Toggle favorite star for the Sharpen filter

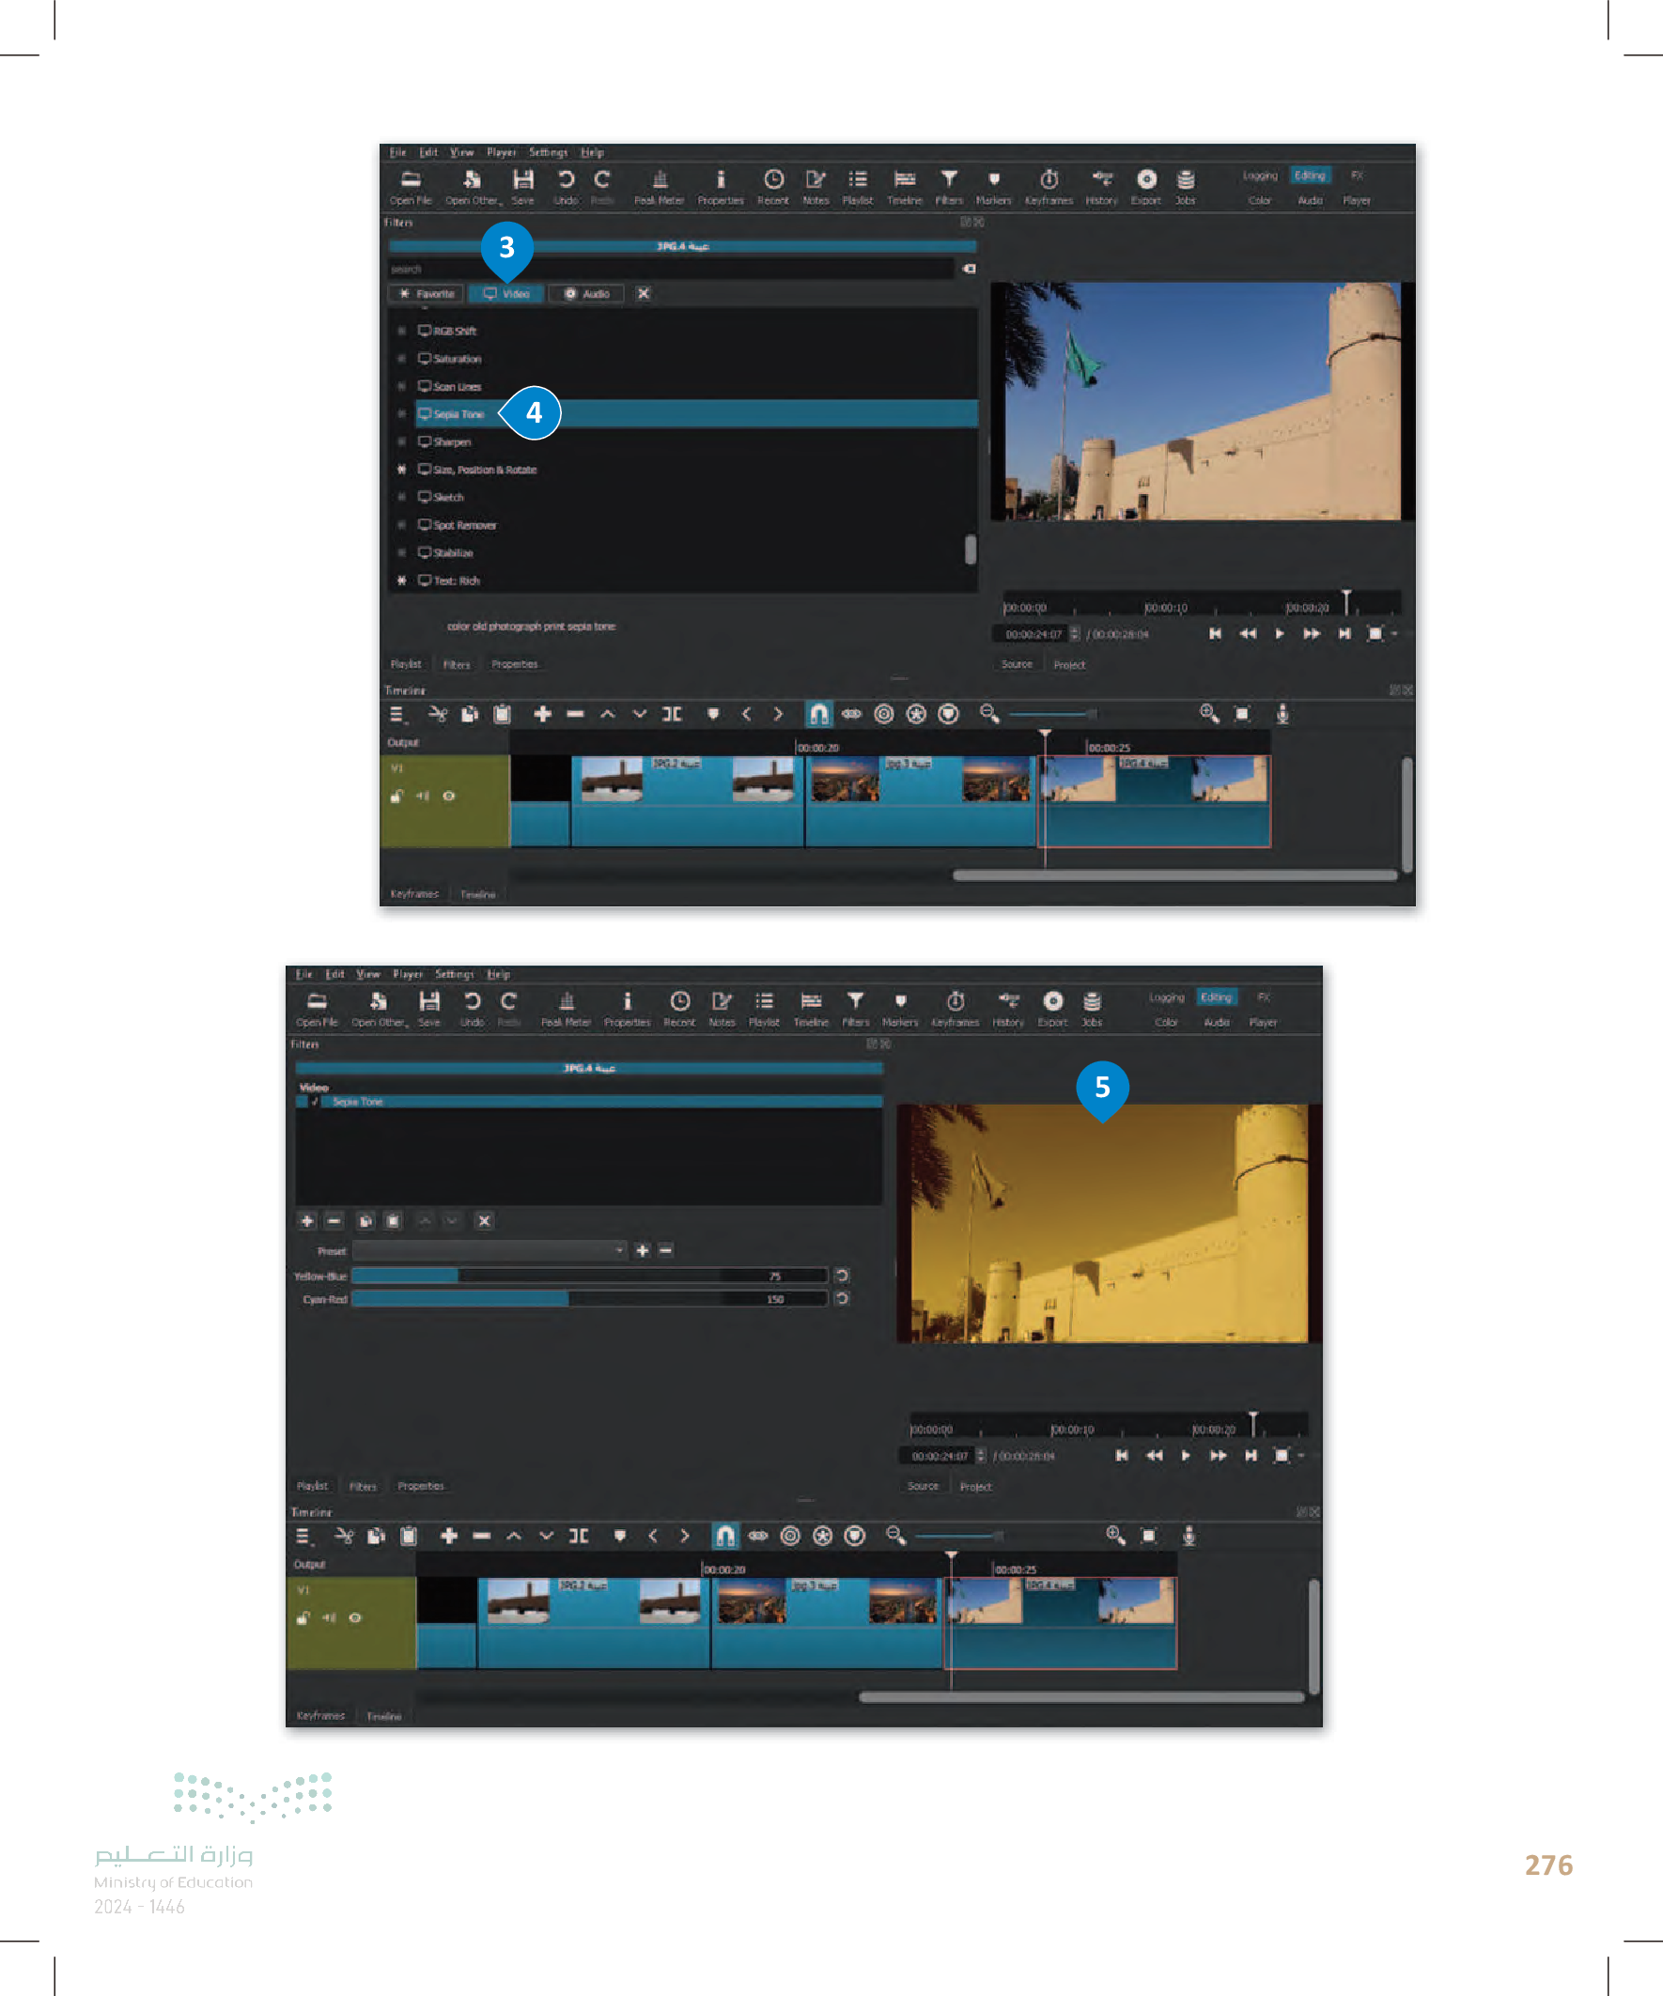pyautogui.click(x=401, y=442)
